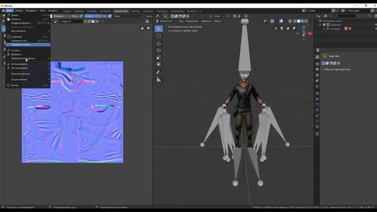Click the red X axis on the navigation gizmo
Screen dimensions: 377x212
tap(310, 34)
